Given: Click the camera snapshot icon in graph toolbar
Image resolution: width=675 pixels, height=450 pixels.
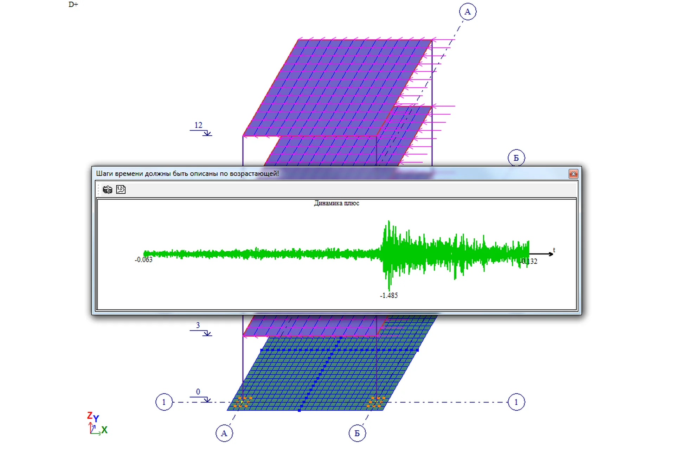Looking at the screenshot, I should 107,190.
